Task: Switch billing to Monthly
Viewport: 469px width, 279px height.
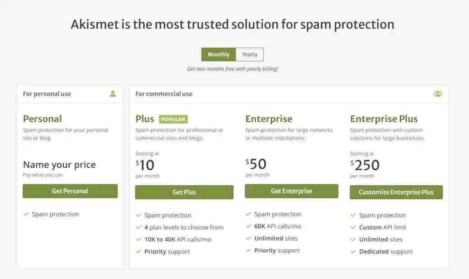Action: pyautogui.click(x=218, y=54)
